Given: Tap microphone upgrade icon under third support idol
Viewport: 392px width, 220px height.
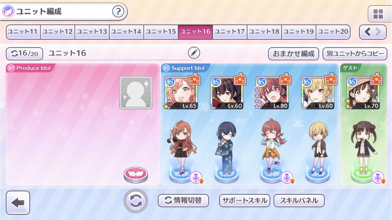Looking at the screenshot, I should click(288, 177).
